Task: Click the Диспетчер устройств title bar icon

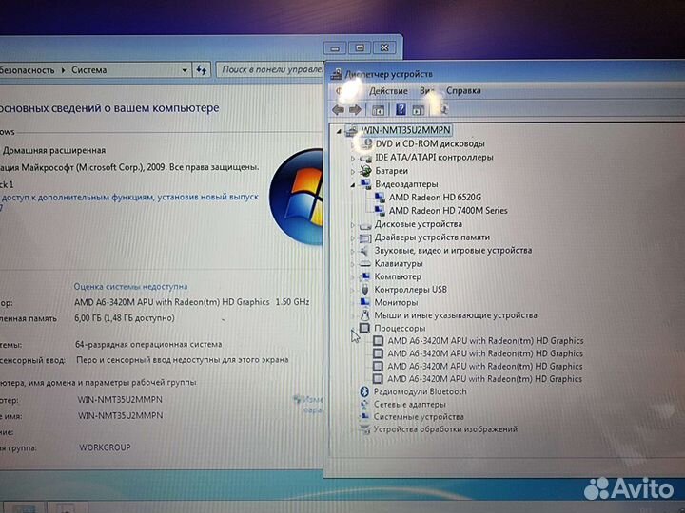Action: (x=336, y=74)
